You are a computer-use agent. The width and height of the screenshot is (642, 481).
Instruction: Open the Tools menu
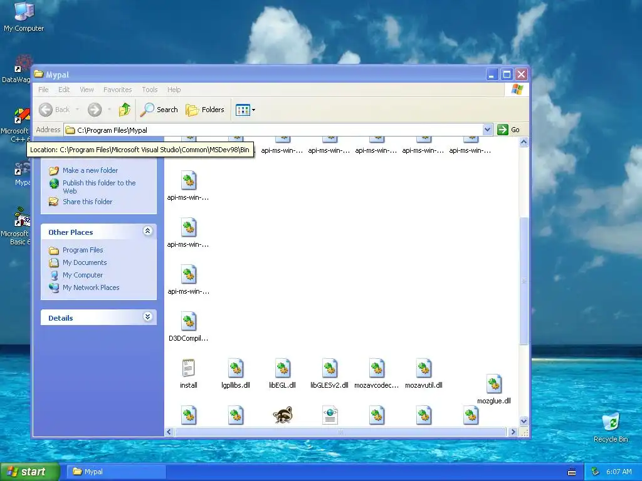[x=150, y=90]
